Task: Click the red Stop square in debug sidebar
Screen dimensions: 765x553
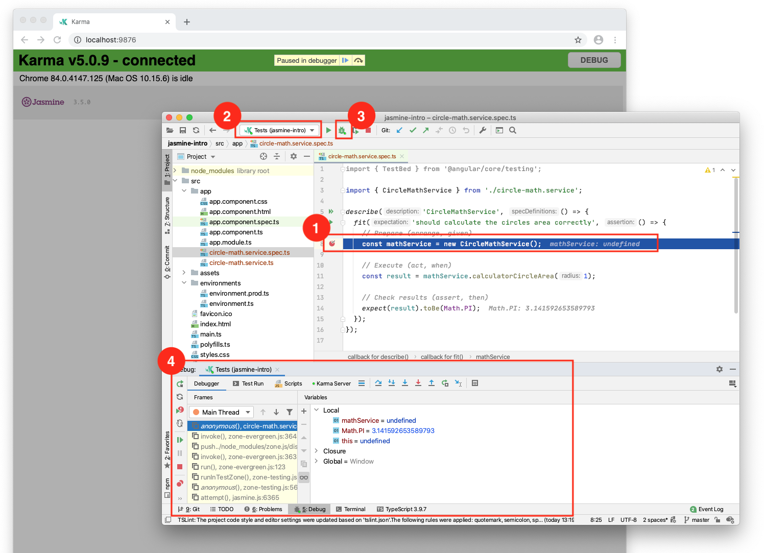Action: 180,467
